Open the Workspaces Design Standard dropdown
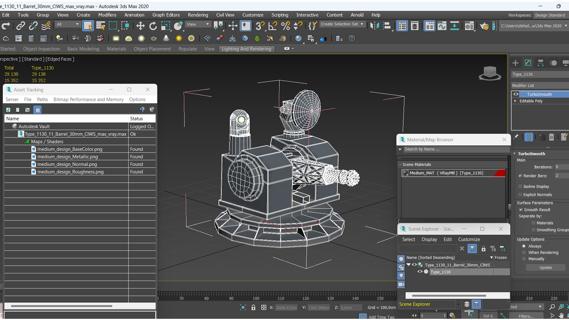Image resolution: width=569 pixels, height=320 pixels. coord(551,15)
